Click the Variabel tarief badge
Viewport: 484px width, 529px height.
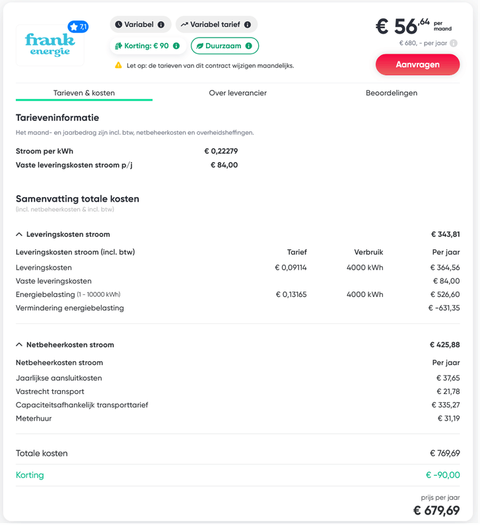[x=211, y=24]
